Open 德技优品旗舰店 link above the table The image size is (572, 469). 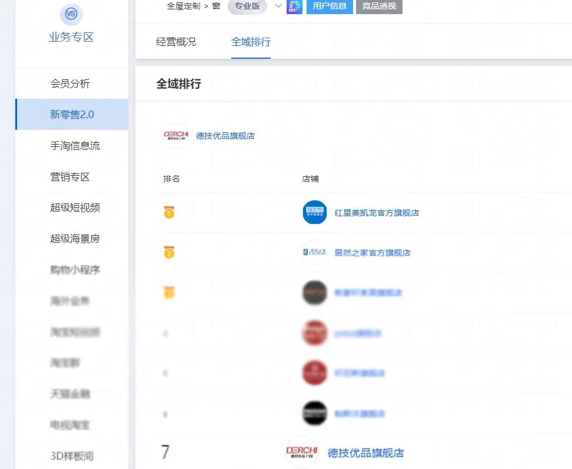pyautogui.click(x=225, y=136)
